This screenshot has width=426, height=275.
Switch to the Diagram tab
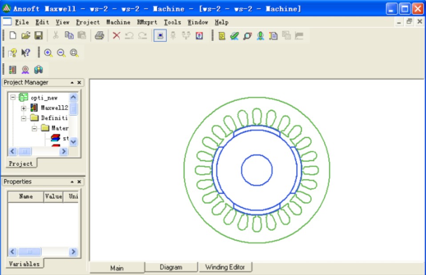[171, 267]
